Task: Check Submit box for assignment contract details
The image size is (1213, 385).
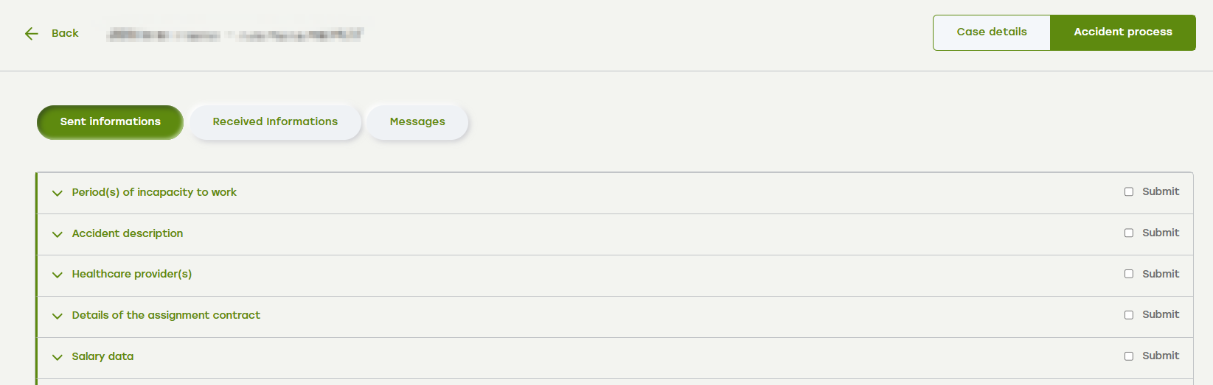Action: click(1129, 314)
